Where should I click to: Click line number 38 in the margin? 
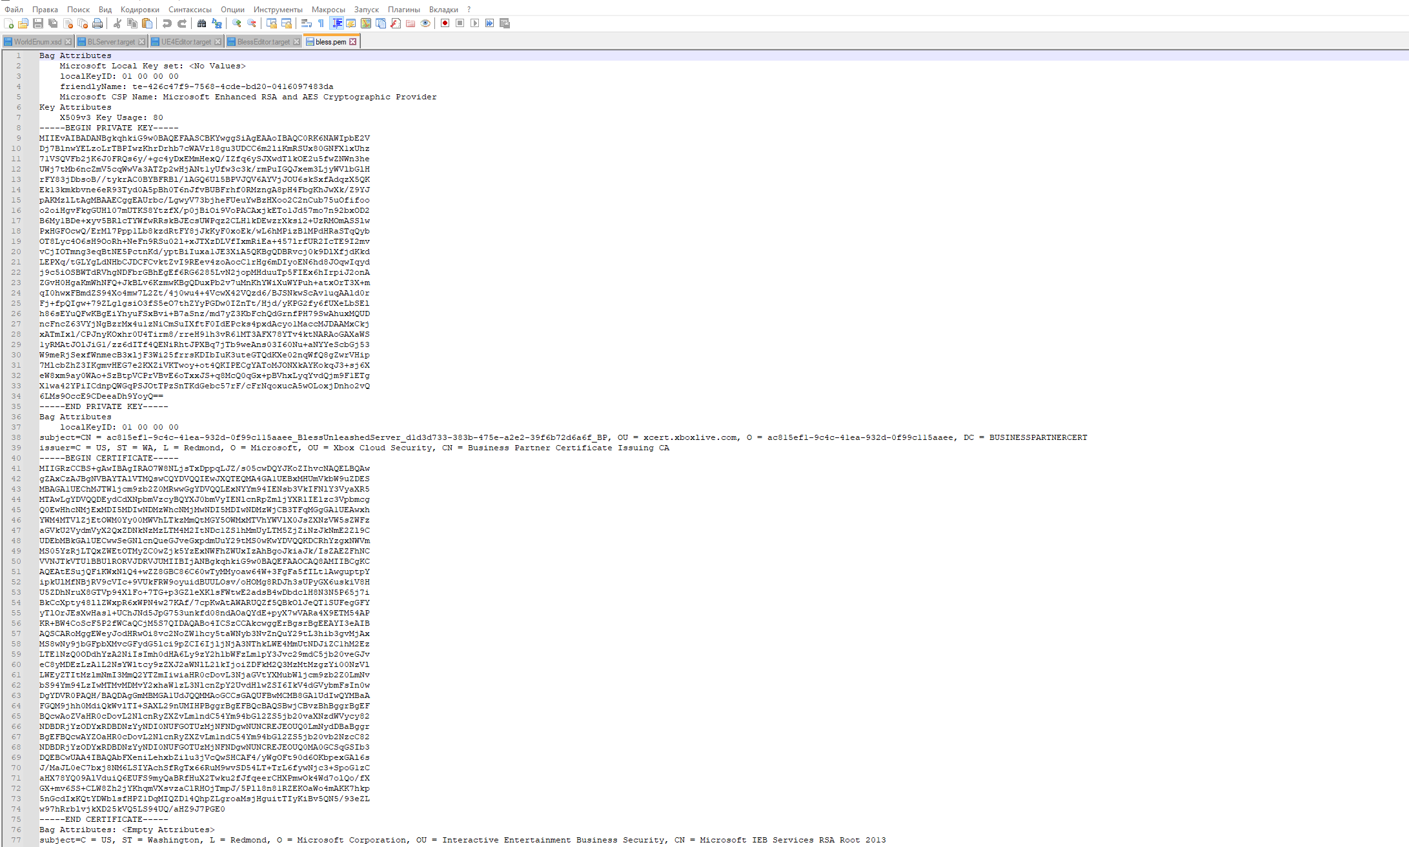point(17,437)
